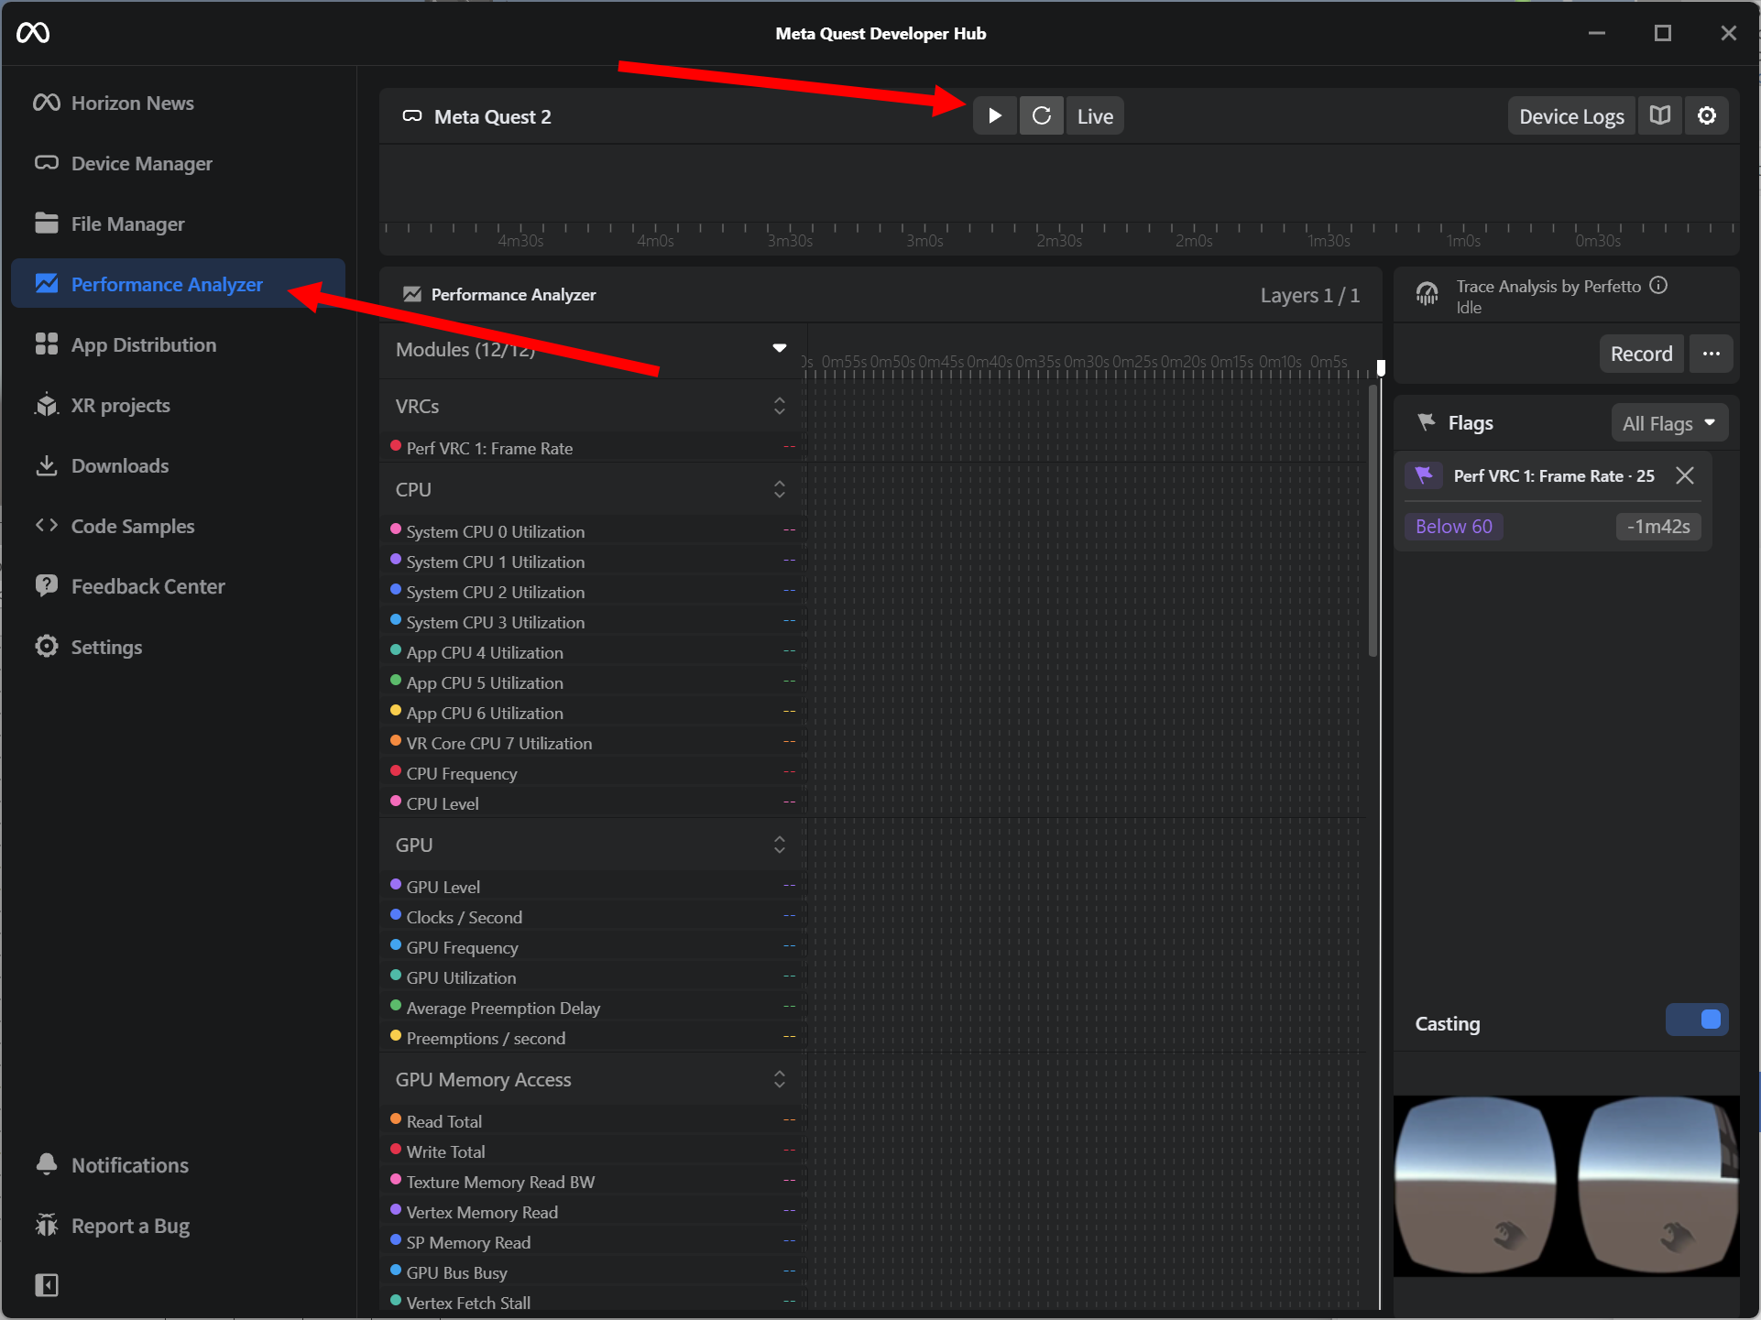This screenshot has height=1320, width=1761.
Task: Click the left eye casting preview
Action: pos(1474,1185)
